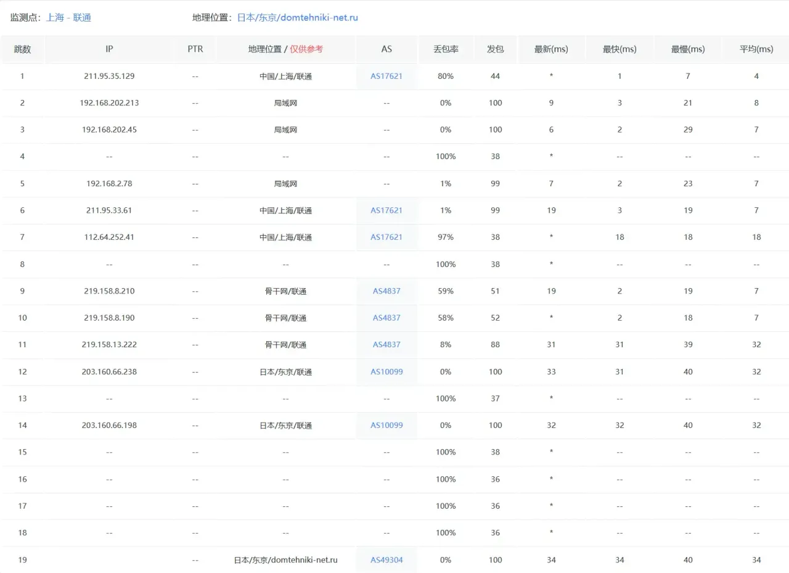This screenshot has width=789, height=573.
Task: Click the 最慢(ms) column header
Action: point(688,49)
